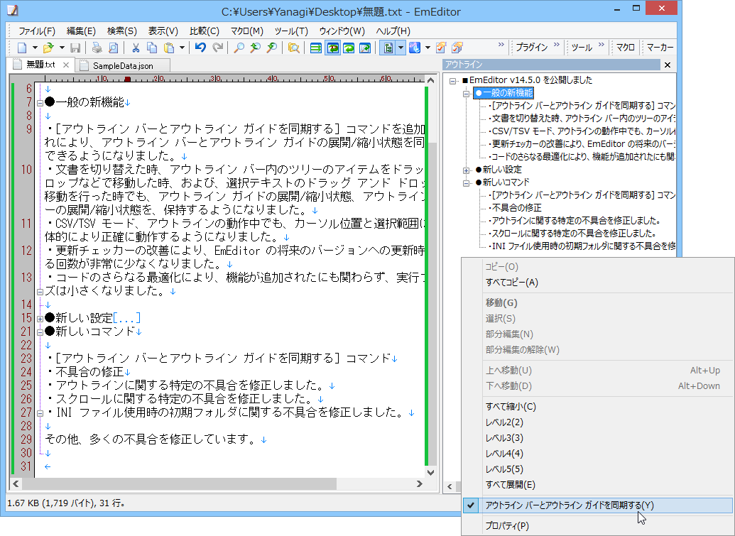735x536 pixels.
Task: Open dropdown arrow next to Open icon
Action: point(61,48)
